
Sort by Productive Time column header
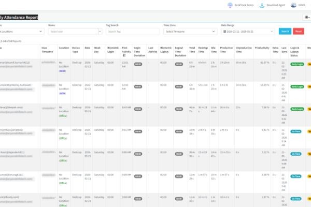[x=227, y=50]
